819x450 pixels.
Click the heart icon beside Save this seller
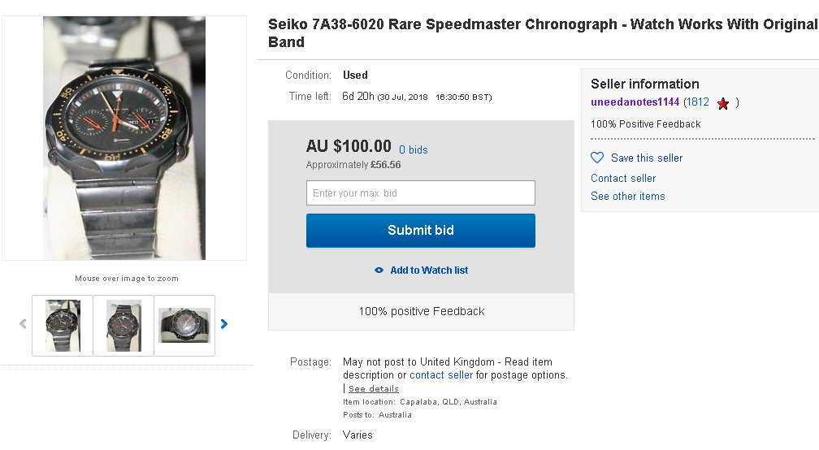click(597, 158)
